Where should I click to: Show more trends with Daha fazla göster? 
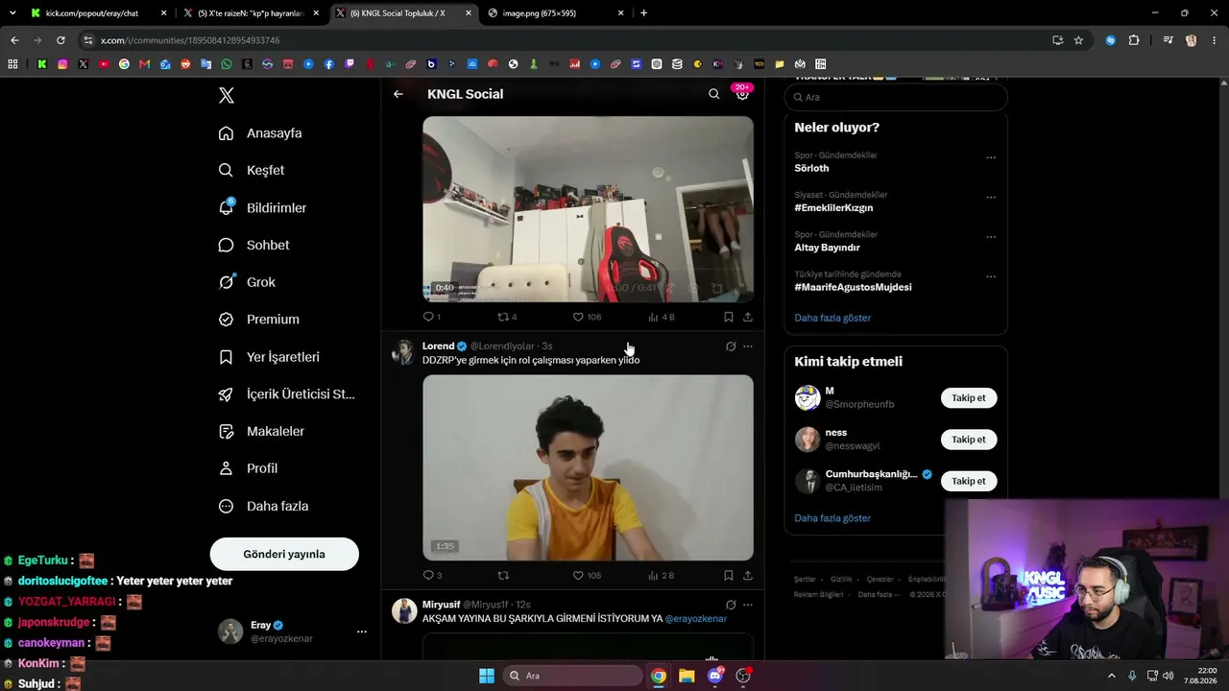click(832, 318)
